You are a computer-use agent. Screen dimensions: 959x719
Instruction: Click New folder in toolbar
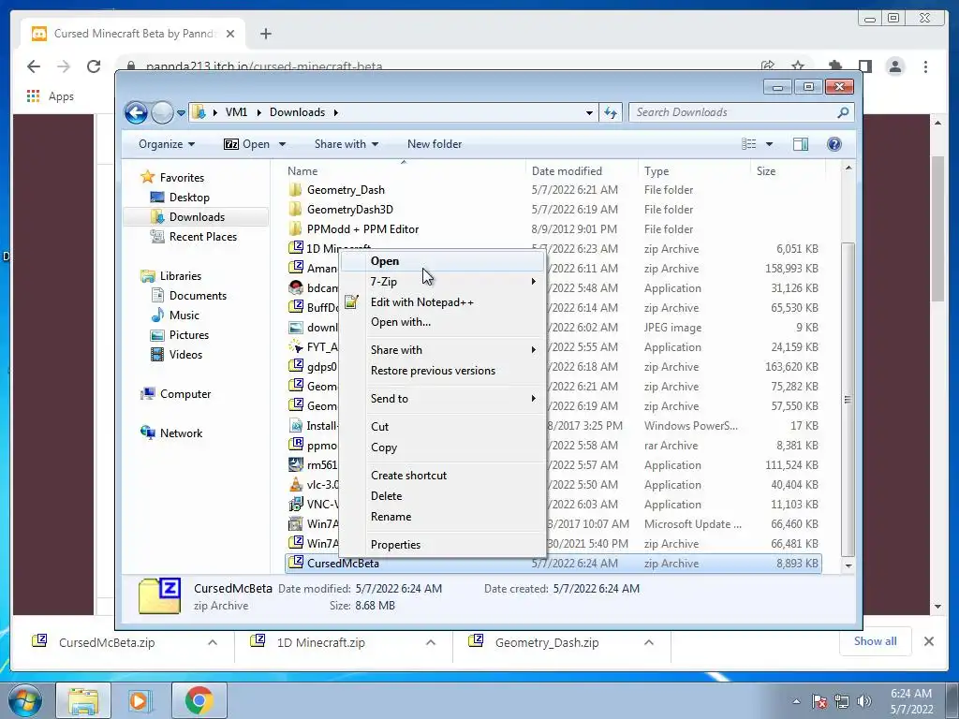pos(435,144)
